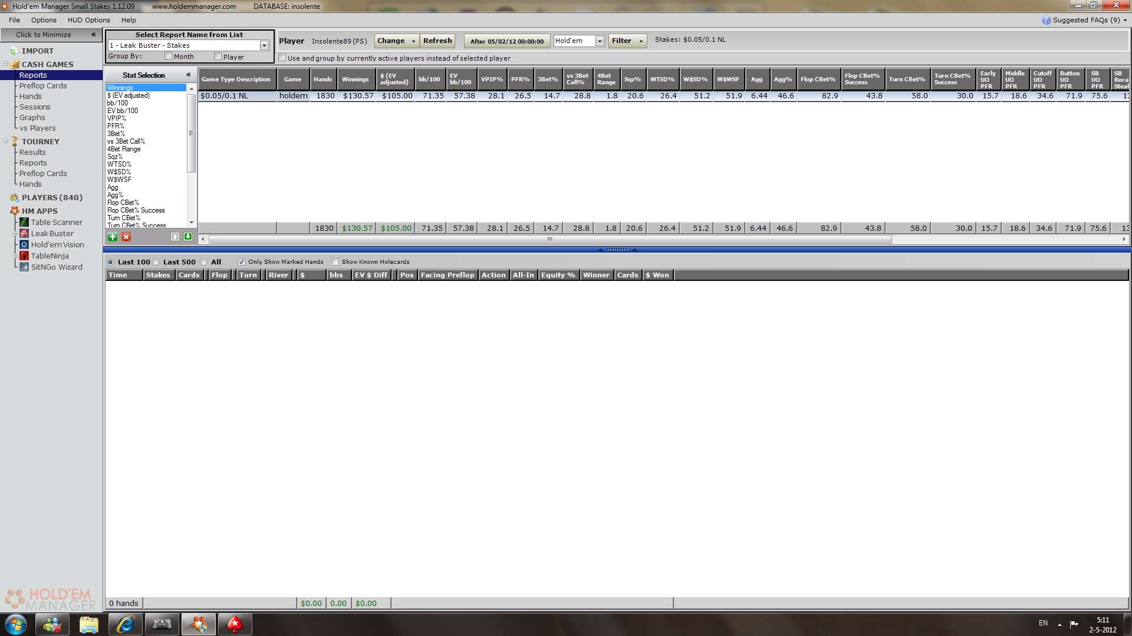Open game controller taskbar icon

tap(162, 624)
